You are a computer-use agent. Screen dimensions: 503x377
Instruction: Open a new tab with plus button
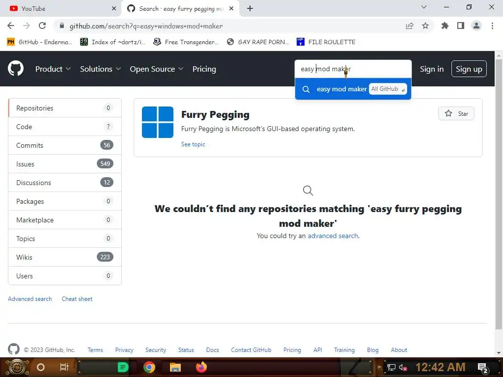(250, 9)
